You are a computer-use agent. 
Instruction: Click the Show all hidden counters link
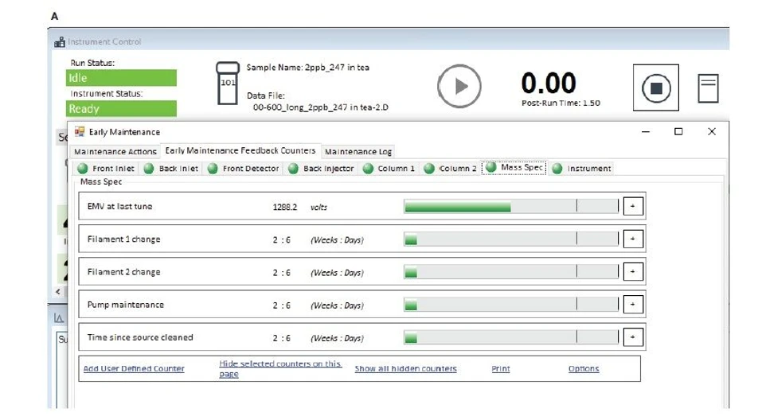coord(406,368)
